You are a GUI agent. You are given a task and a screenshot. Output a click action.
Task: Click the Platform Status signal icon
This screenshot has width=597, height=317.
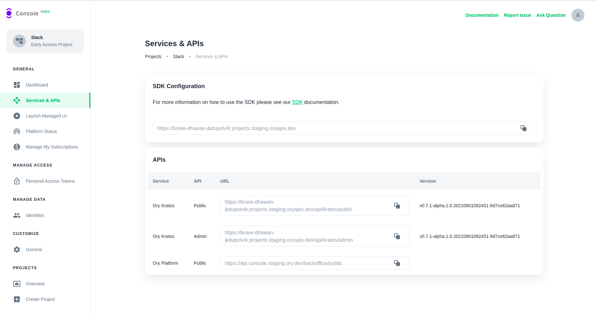(x=17, y=131)
